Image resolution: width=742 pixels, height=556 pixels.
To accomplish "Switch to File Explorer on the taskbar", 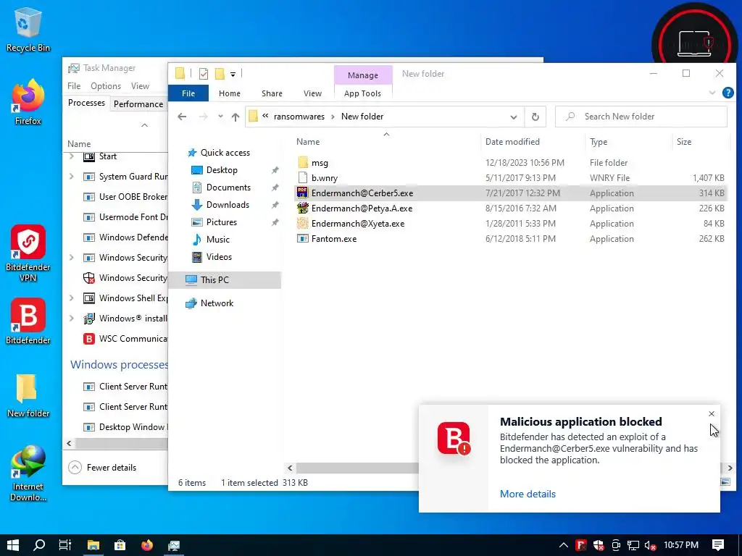I will 93,545.
